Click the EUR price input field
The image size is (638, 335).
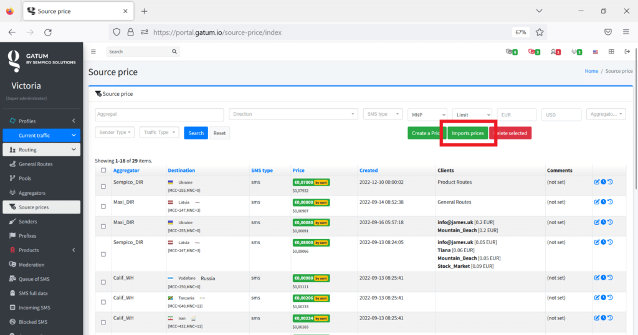[516, 115]
